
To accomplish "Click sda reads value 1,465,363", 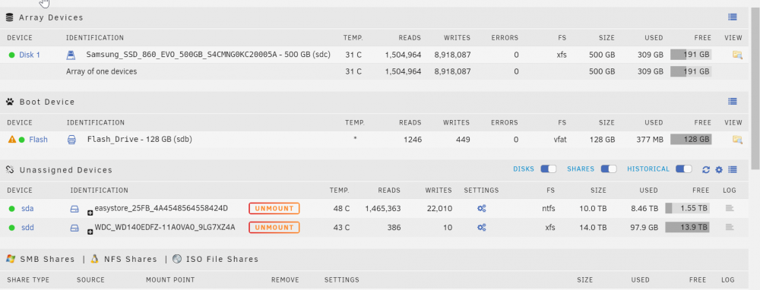I will (383, 209).
